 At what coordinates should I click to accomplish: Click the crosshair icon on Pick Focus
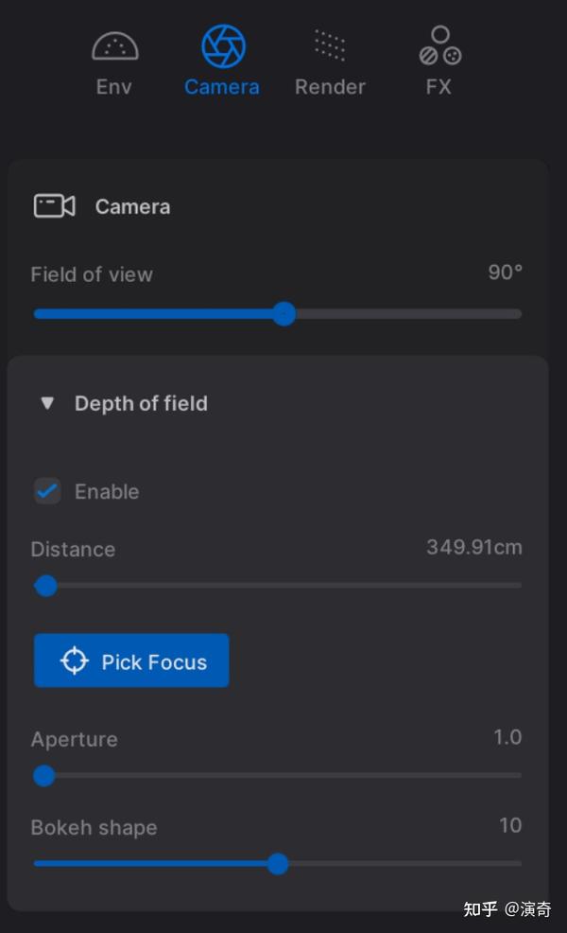pos(74,661)
